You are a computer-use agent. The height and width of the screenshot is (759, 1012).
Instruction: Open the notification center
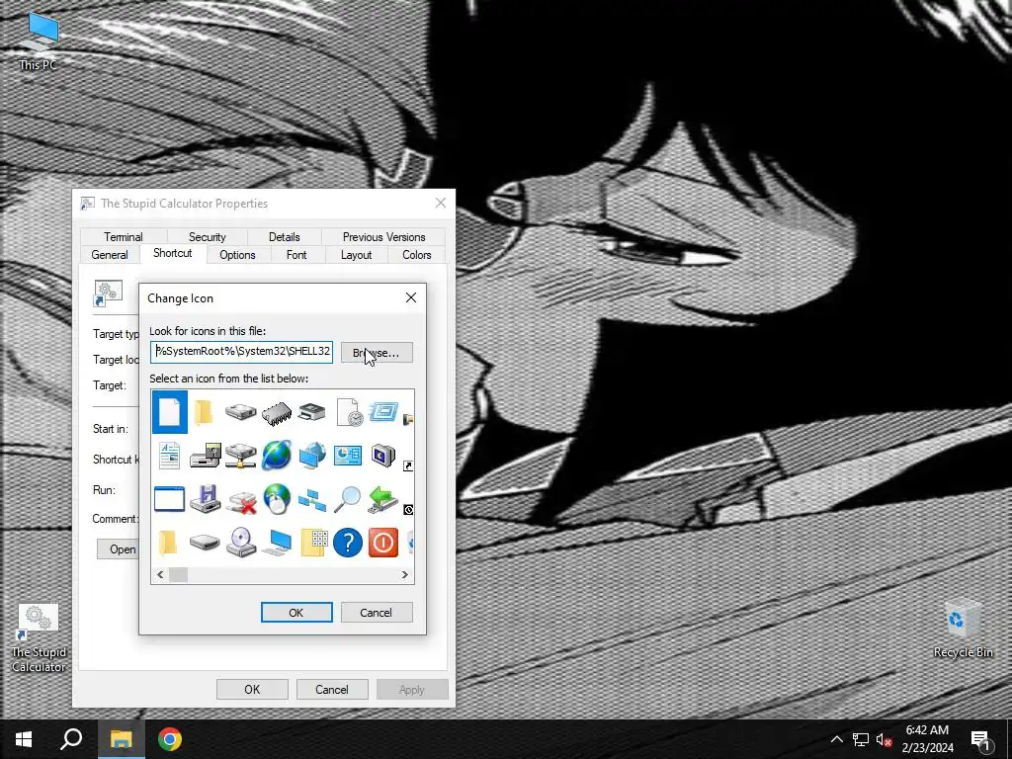pos(980,739)
